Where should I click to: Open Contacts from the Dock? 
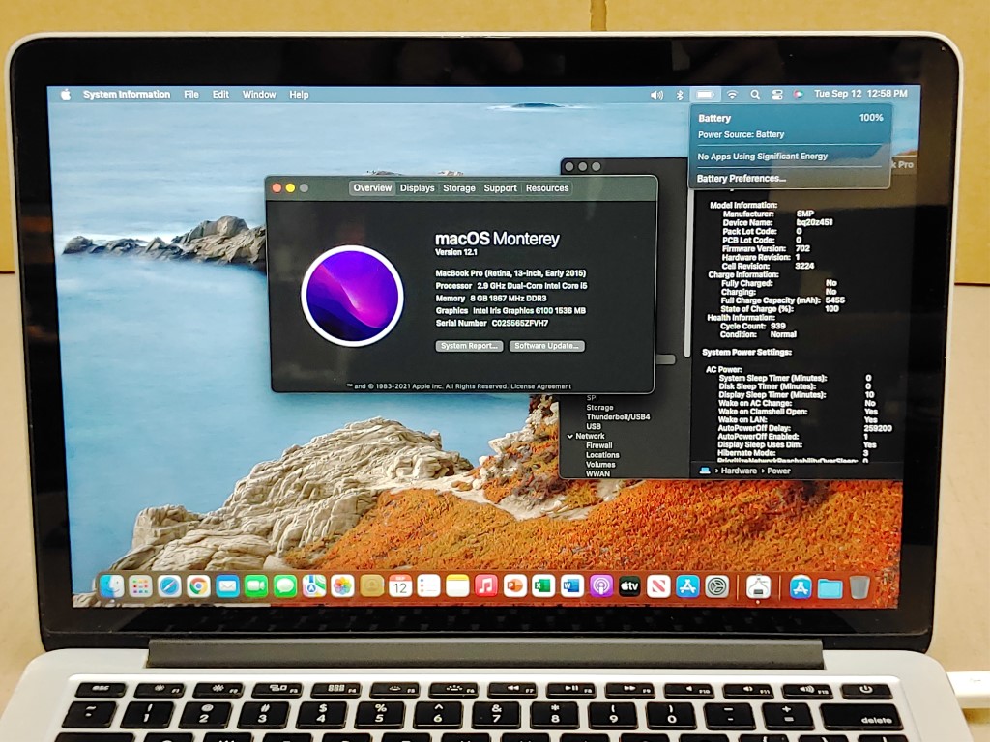372,587
